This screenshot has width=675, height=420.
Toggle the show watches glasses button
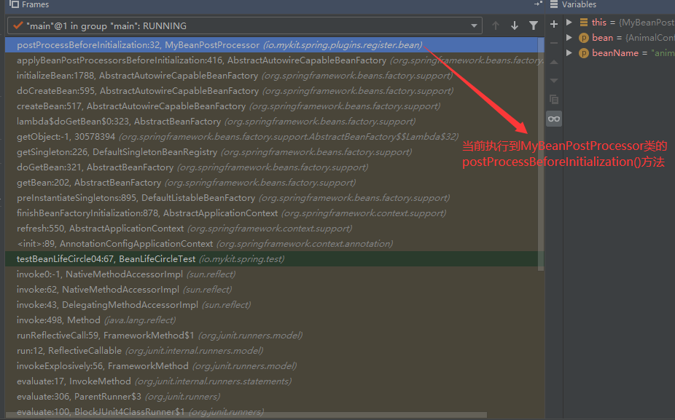point(554,119)
